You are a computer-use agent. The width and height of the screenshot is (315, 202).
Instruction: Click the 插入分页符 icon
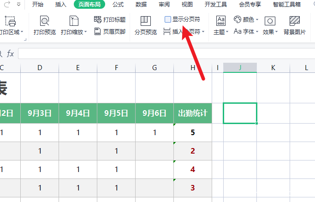(x=167, y=31)
